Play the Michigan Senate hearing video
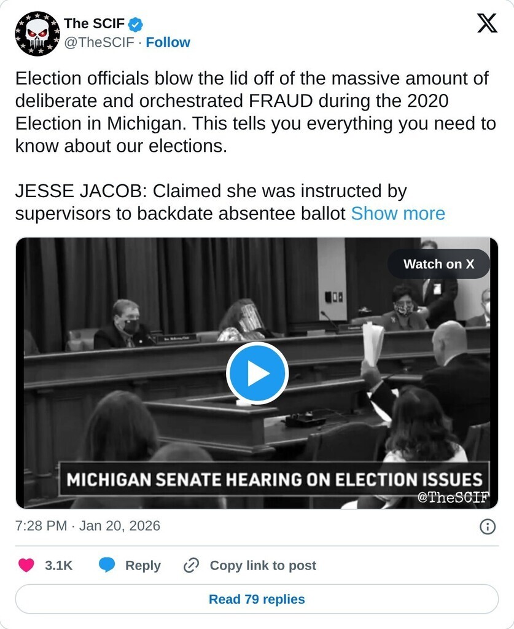This screenshot has width=514, height=629. click(257, 373)
